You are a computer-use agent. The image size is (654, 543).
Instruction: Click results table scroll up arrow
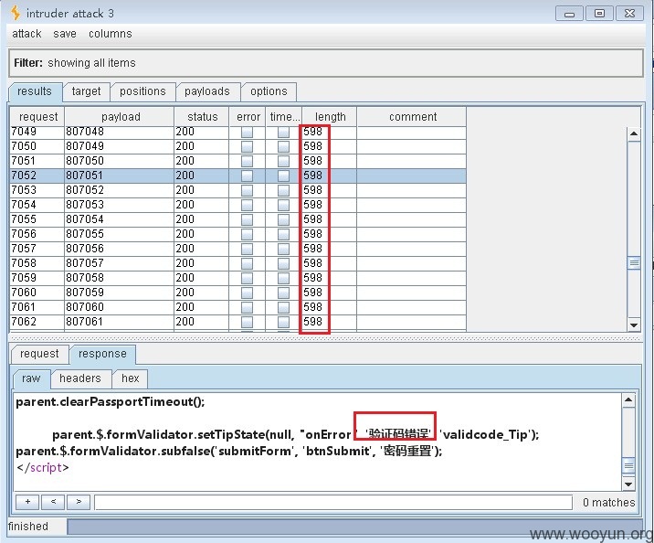click(634, 134)
